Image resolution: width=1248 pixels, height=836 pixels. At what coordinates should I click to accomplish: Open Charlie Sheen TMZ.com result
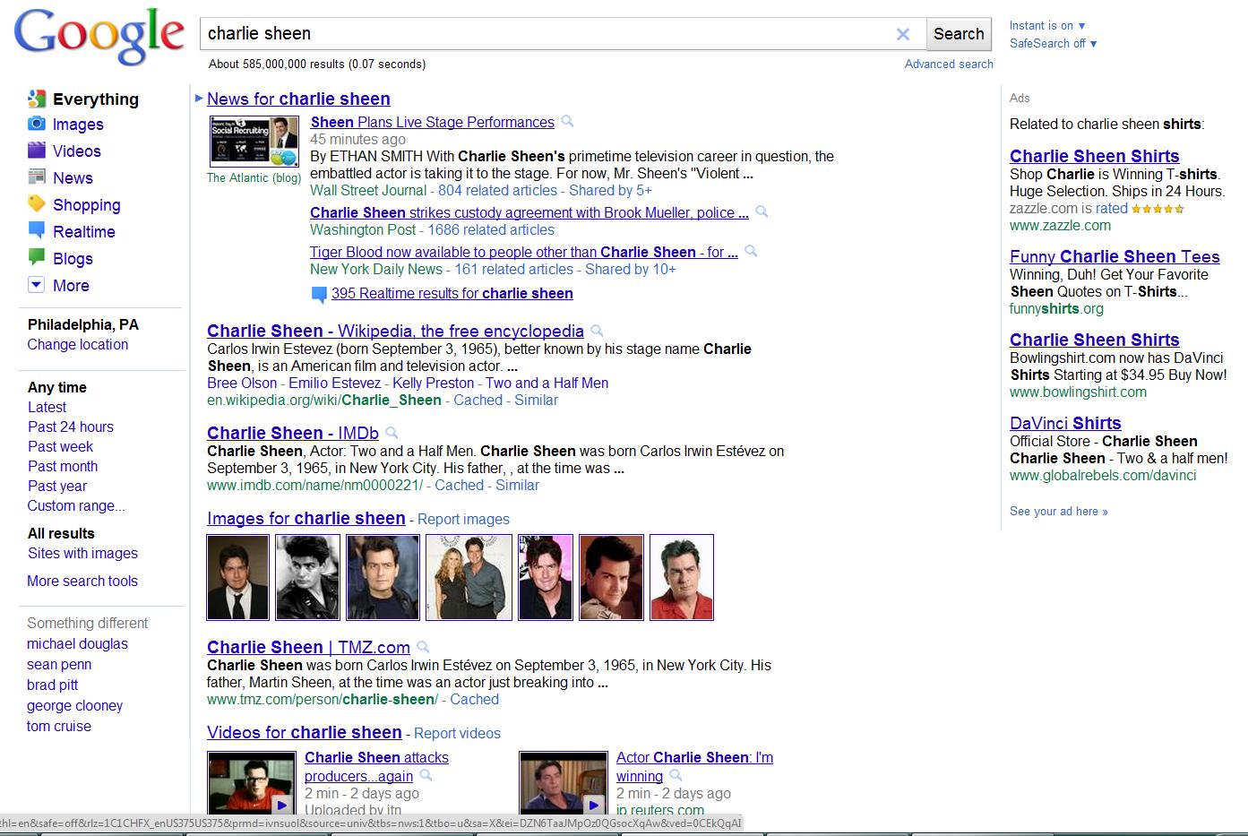click(308, 647)
